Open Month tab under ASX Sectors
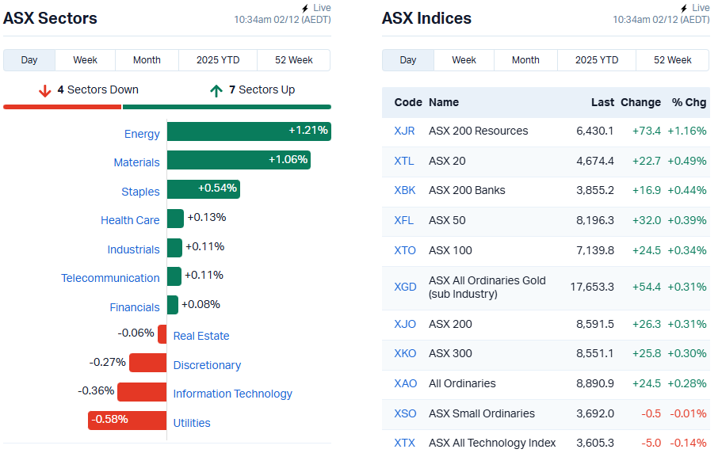Screen dimensions: 722x453 (x=147, y=60)
